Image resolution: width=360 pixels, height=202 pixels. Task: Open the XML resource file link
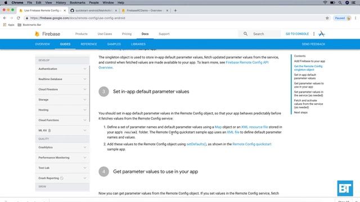point(254,127)
